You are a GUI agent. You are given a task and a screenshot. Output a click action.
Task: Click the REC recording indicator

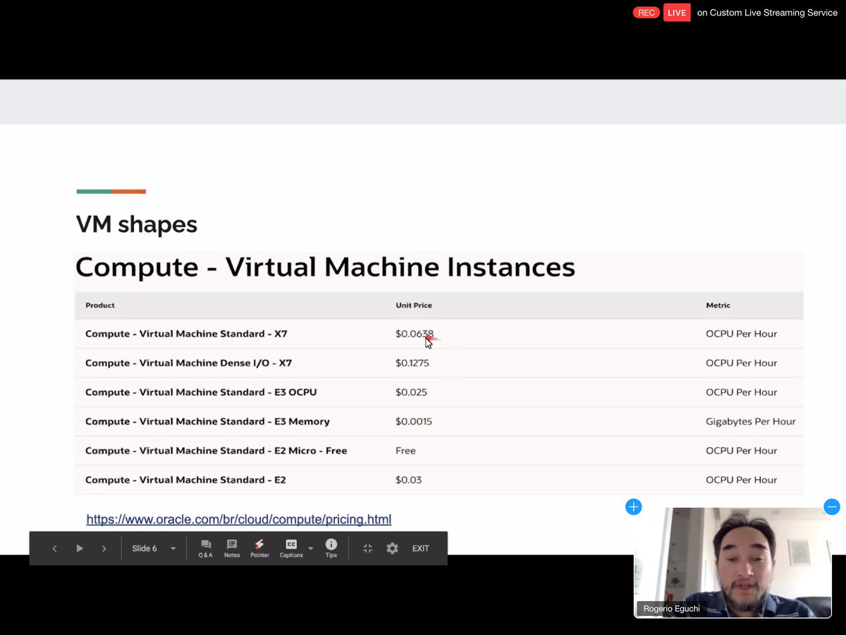(x=646, y=13)
